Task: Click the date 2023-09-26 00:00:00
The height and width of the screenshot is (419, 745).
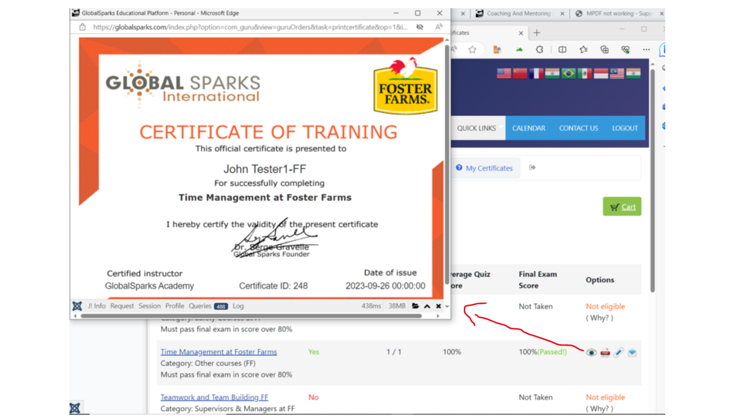Action: (x=385, y=286)
